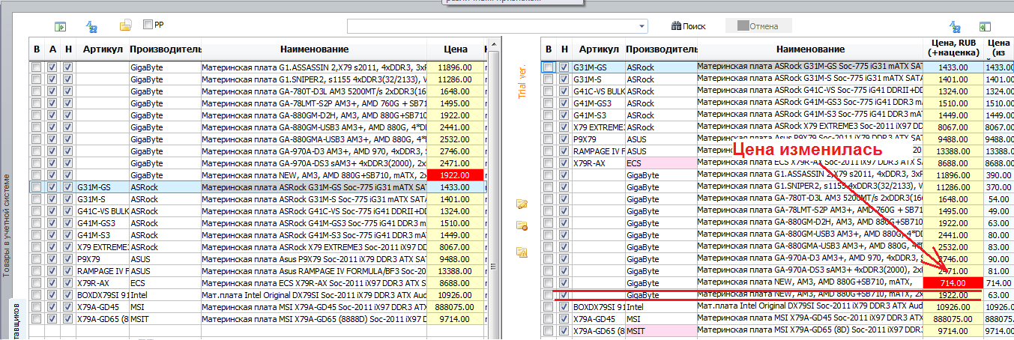Click left table price 11896.00
The image size is (1014, 340).
(455, 67)
